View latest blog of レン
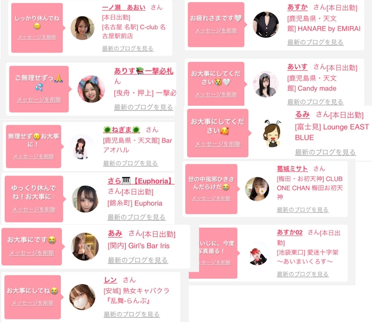Screen dimensions: 372x322 132,314
